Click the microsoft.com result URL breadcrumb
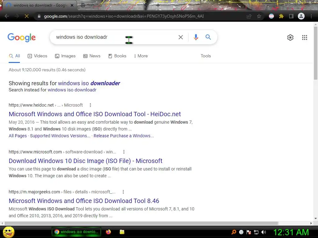This screenshot has height=238, width=318. point(62,152)
